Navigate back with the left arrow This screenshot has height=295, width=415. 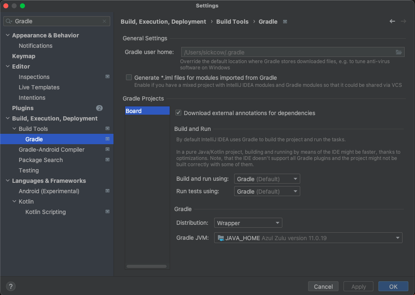pyautogui.click(x=392, y=21)
